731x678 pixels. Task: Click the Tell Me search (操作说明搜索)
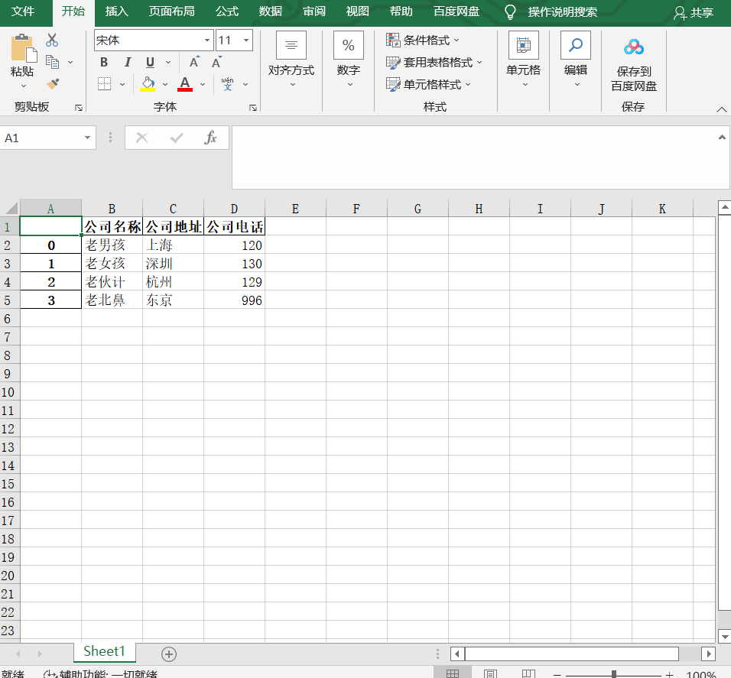tap(562, 12)
